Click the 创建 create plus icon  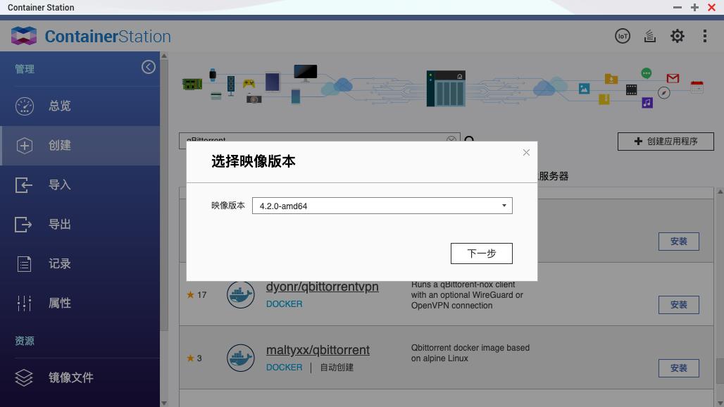(x=24, y=145)
